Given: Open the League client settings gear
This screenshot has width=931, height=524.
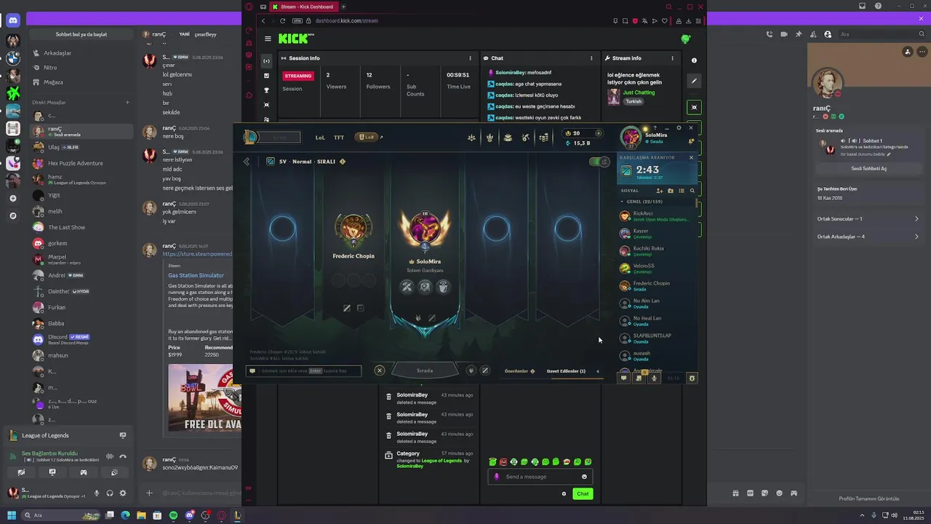Looking at the screenshot, I should (679, 128).
